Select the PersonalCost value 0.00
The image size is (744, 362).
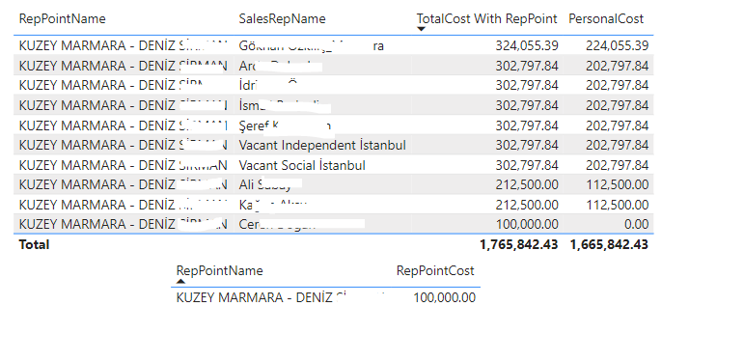click(636, 224)
